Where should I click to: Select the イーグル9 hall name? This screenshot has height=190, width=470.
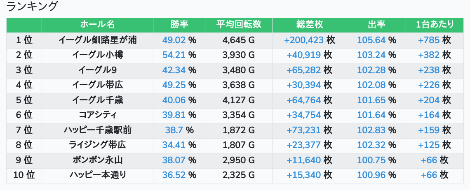coord(97,70)
